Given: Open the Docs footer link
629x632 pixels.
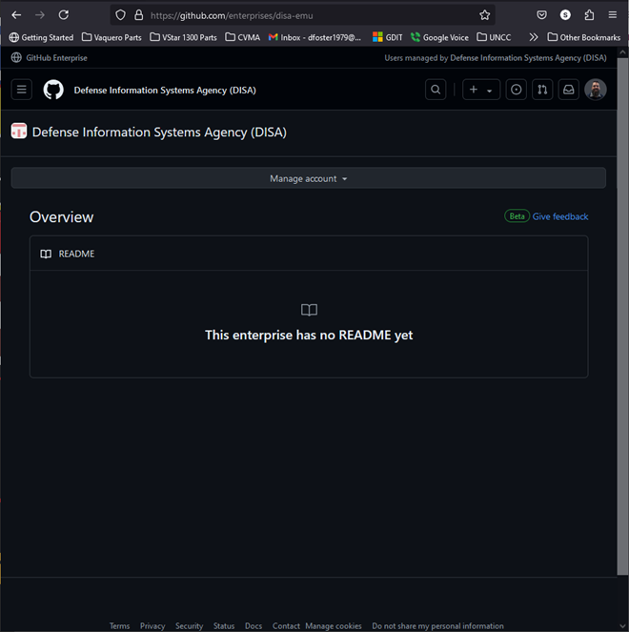Looking at the screenshot, I should point(254,626).
